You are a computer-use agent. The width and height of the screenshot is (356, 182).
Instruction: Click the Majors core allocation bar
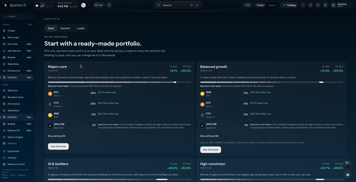coord(119,82)
